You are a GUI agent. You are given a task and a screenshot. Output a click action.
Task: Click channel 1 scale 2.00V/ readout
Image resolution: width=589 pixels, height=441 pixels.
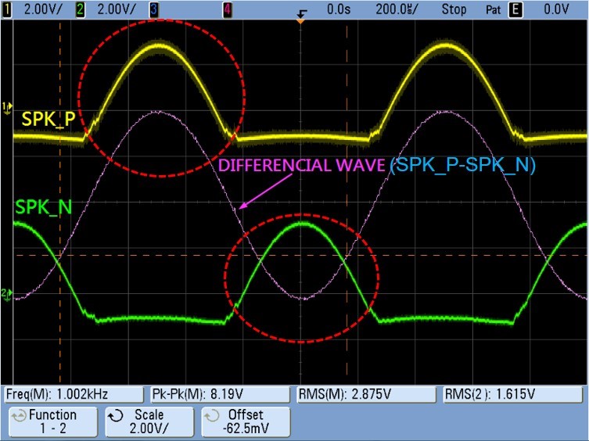(43, 9)
